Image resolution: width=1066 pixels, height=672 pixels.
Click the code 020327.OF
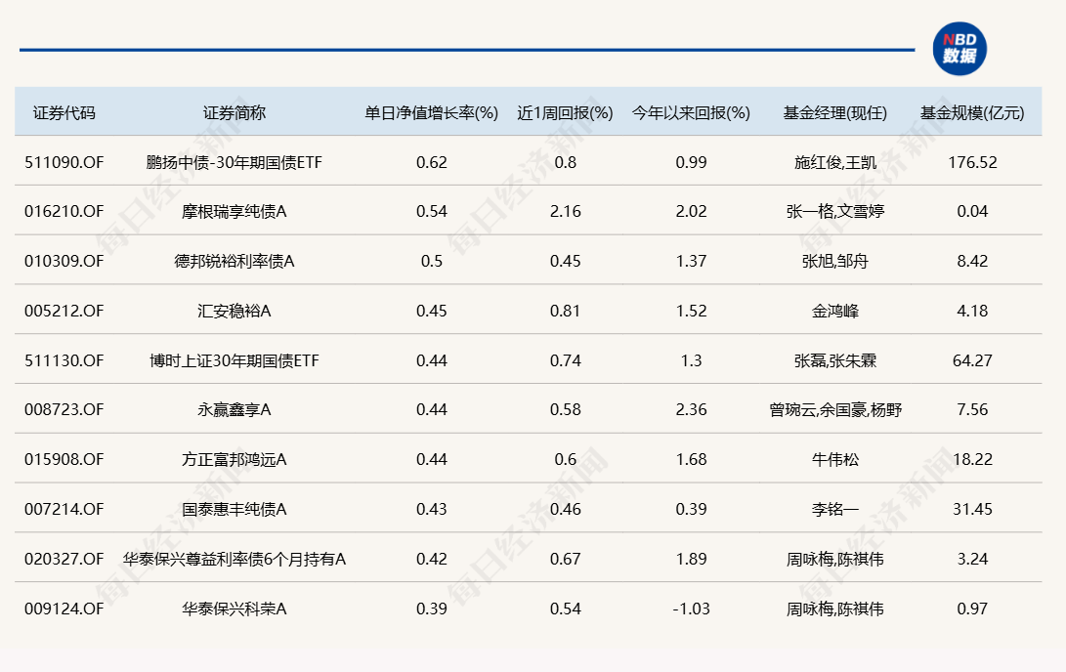click(64, 559)
